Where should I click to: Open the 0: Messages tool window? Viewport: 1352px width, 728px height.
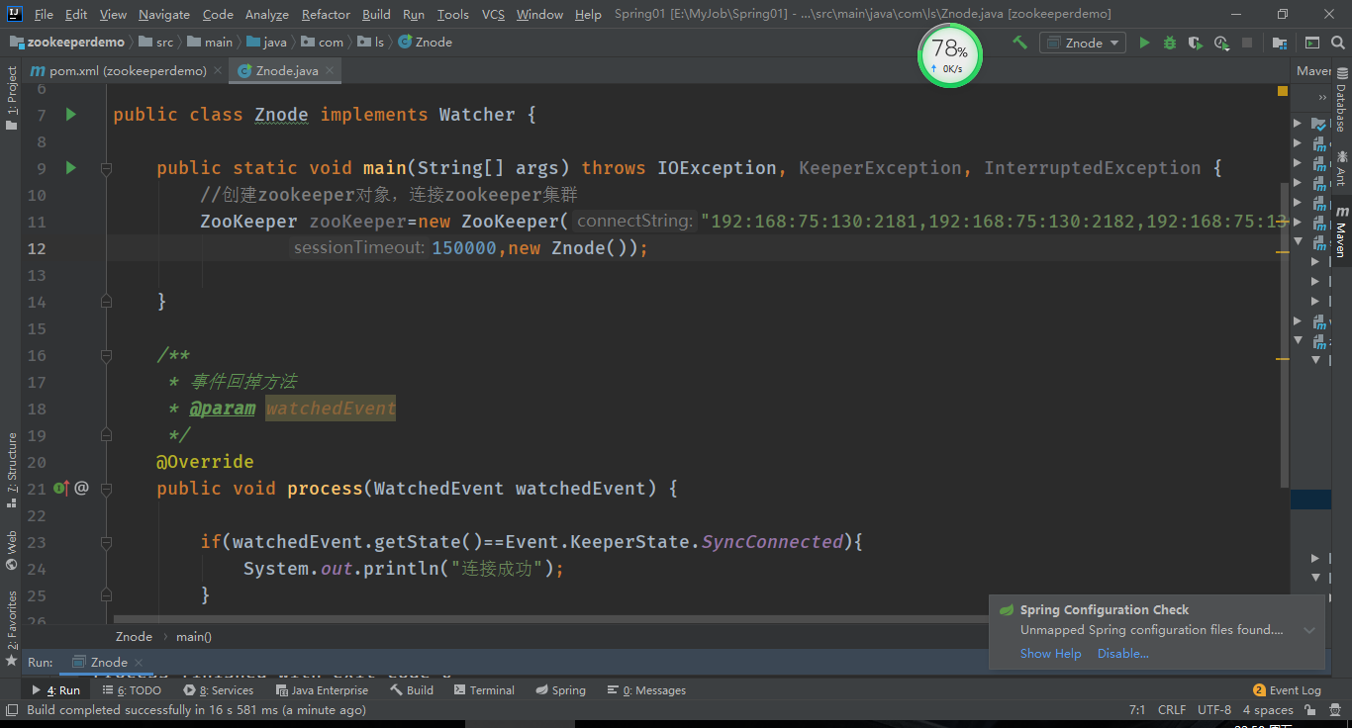646,690
